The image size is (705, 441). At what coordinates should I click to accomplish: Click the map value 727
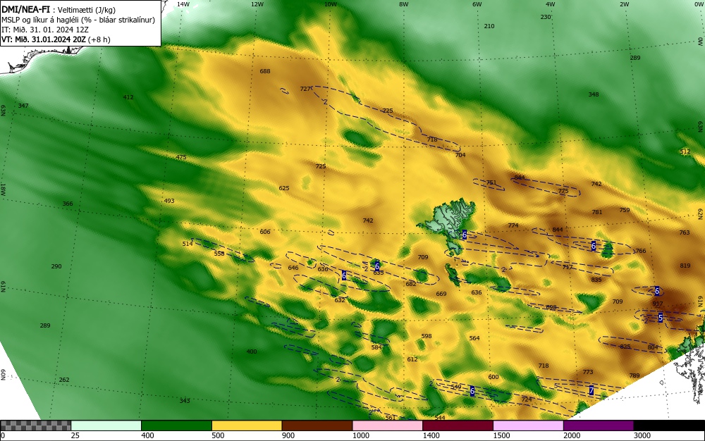(x=305, y=89)
